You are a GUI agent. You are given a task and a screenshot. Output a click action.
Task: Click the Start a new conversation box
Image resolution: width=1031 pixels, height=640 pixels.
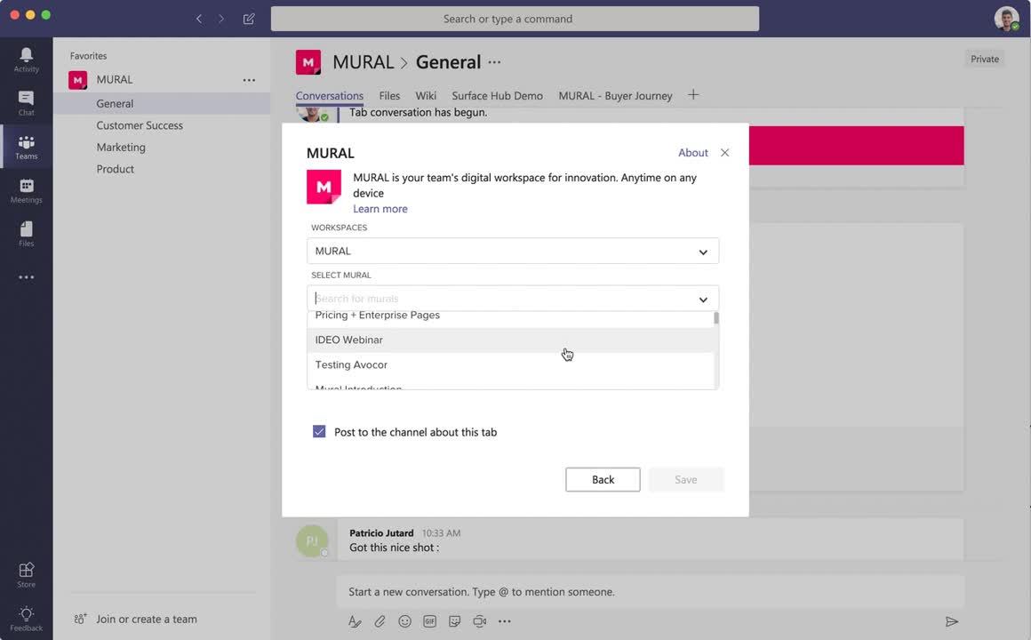pyautogui.click(x=650, y=592)
